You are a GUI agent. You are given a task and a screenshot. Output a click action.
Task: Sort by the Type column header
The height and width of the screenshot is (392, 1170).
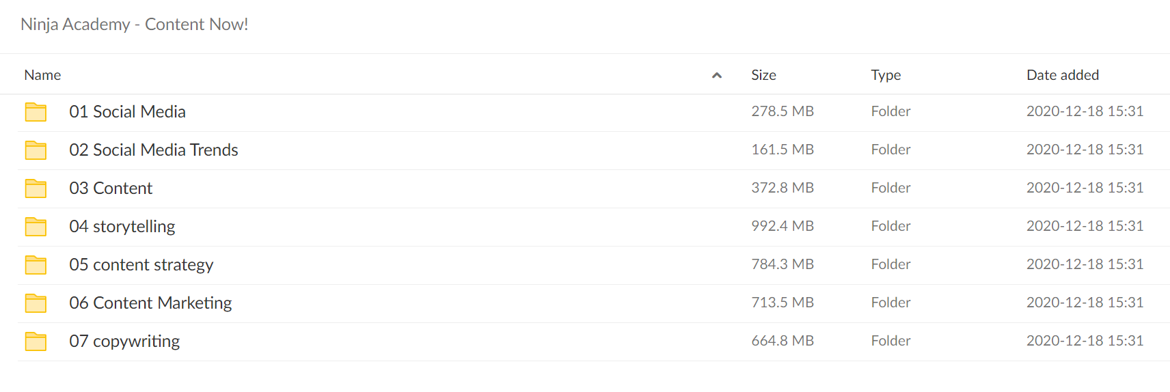886,75
